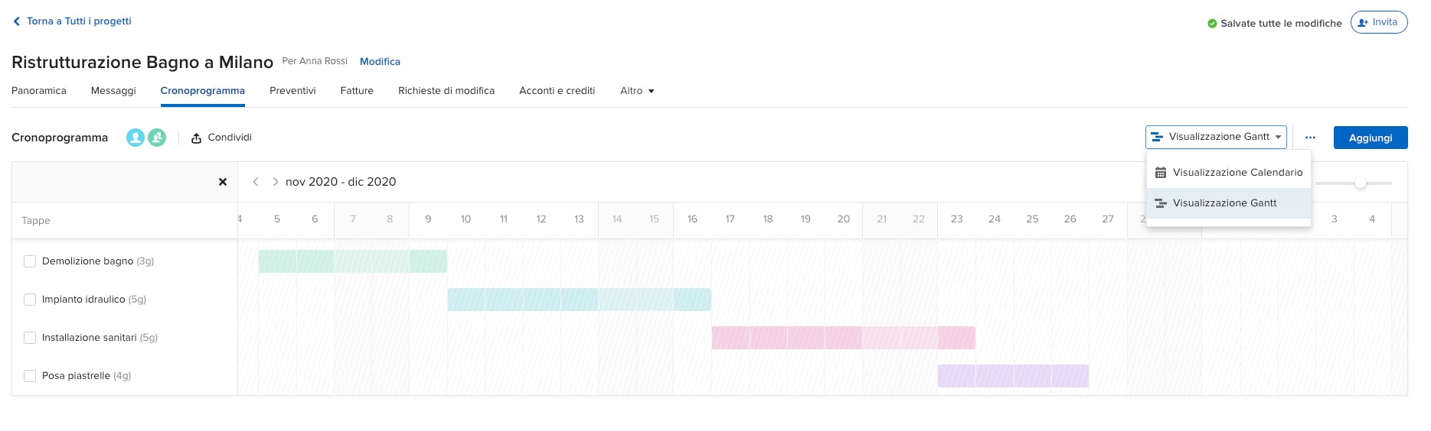The height and width of the screenshot is (431, 1431).
Task: Click the first team member avatar
Action: tap(136, 138)
